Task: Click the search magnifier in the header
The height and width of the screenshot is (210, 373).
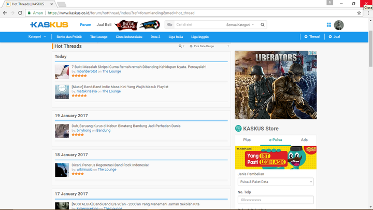Action: [262, 25]
